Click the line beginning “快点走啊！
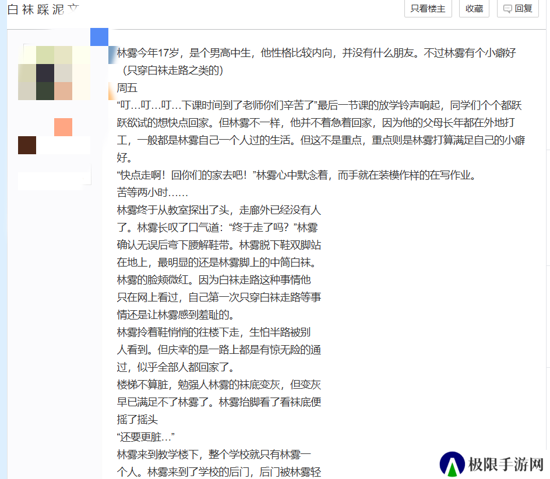This screenshot has height=479, width=550. coord(297,175)
